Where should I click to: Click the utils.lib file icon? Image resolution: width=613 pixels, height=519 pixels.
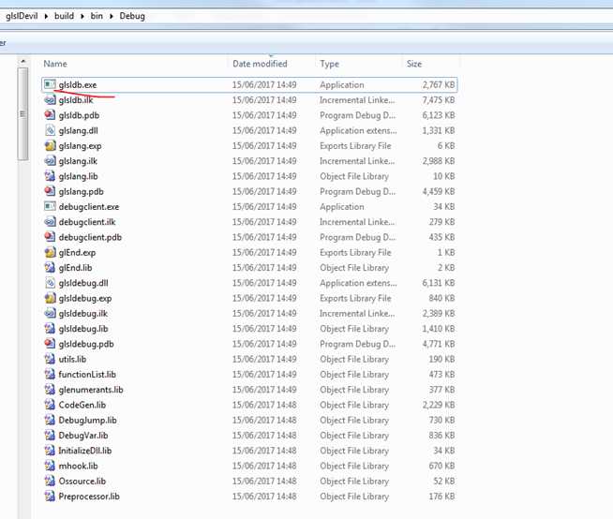(50, 359)
